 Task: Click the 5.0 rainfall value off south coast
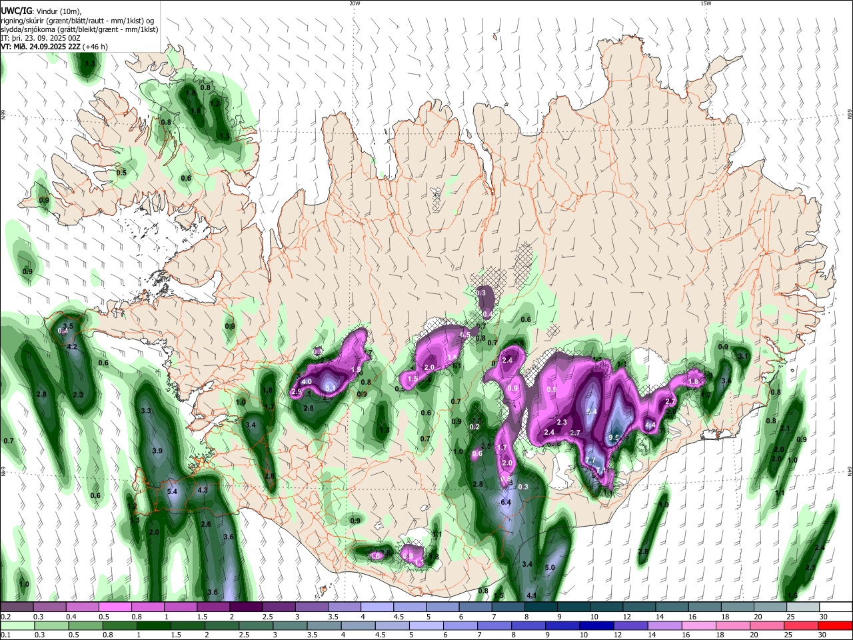pyautogui.click(x=550, y=567)
